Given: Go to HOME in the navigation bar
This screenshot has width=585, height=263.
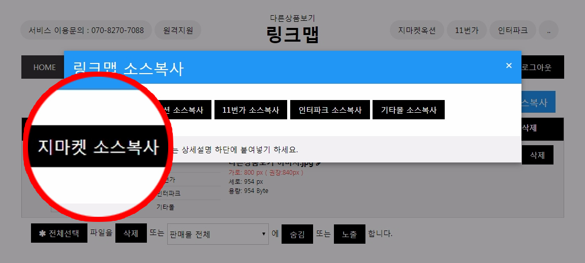Looking at the screenshot, I should [44, 67].
